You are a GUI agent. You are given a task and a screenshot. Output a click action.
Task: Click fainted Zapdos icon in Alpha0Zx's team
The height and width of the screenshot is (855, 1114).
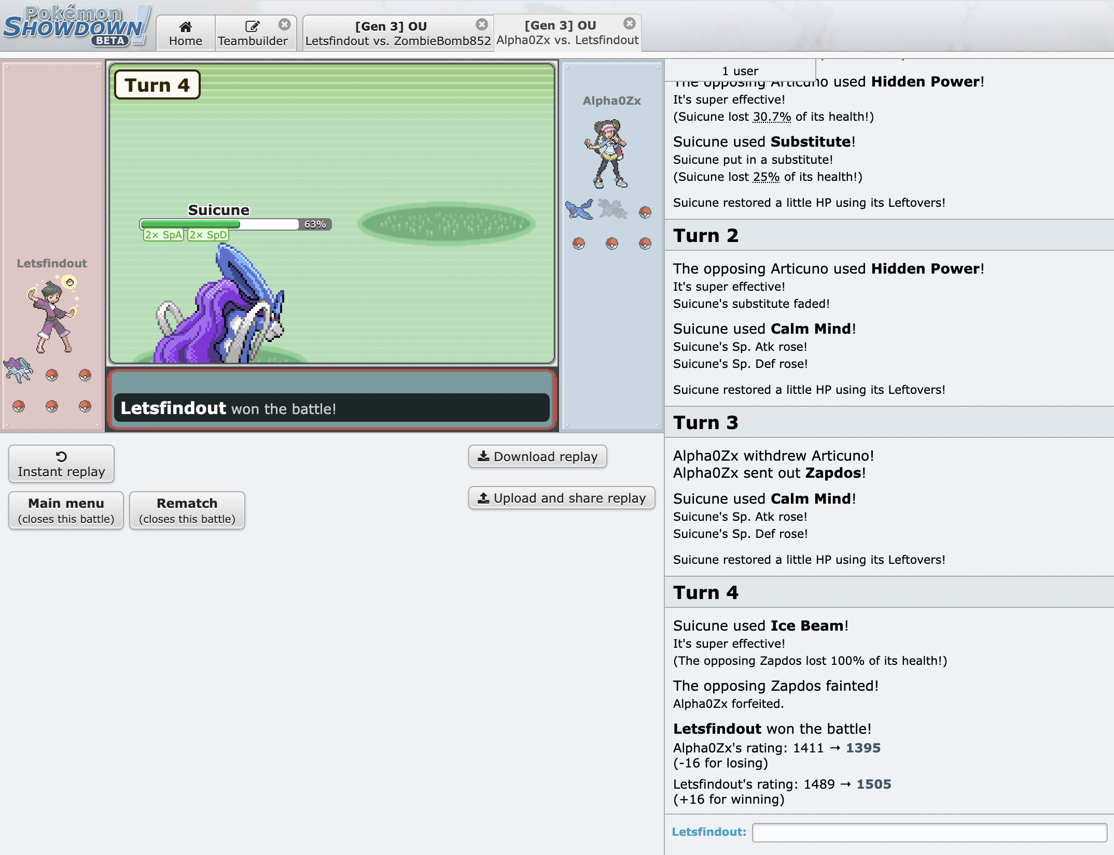pos(612,209)
